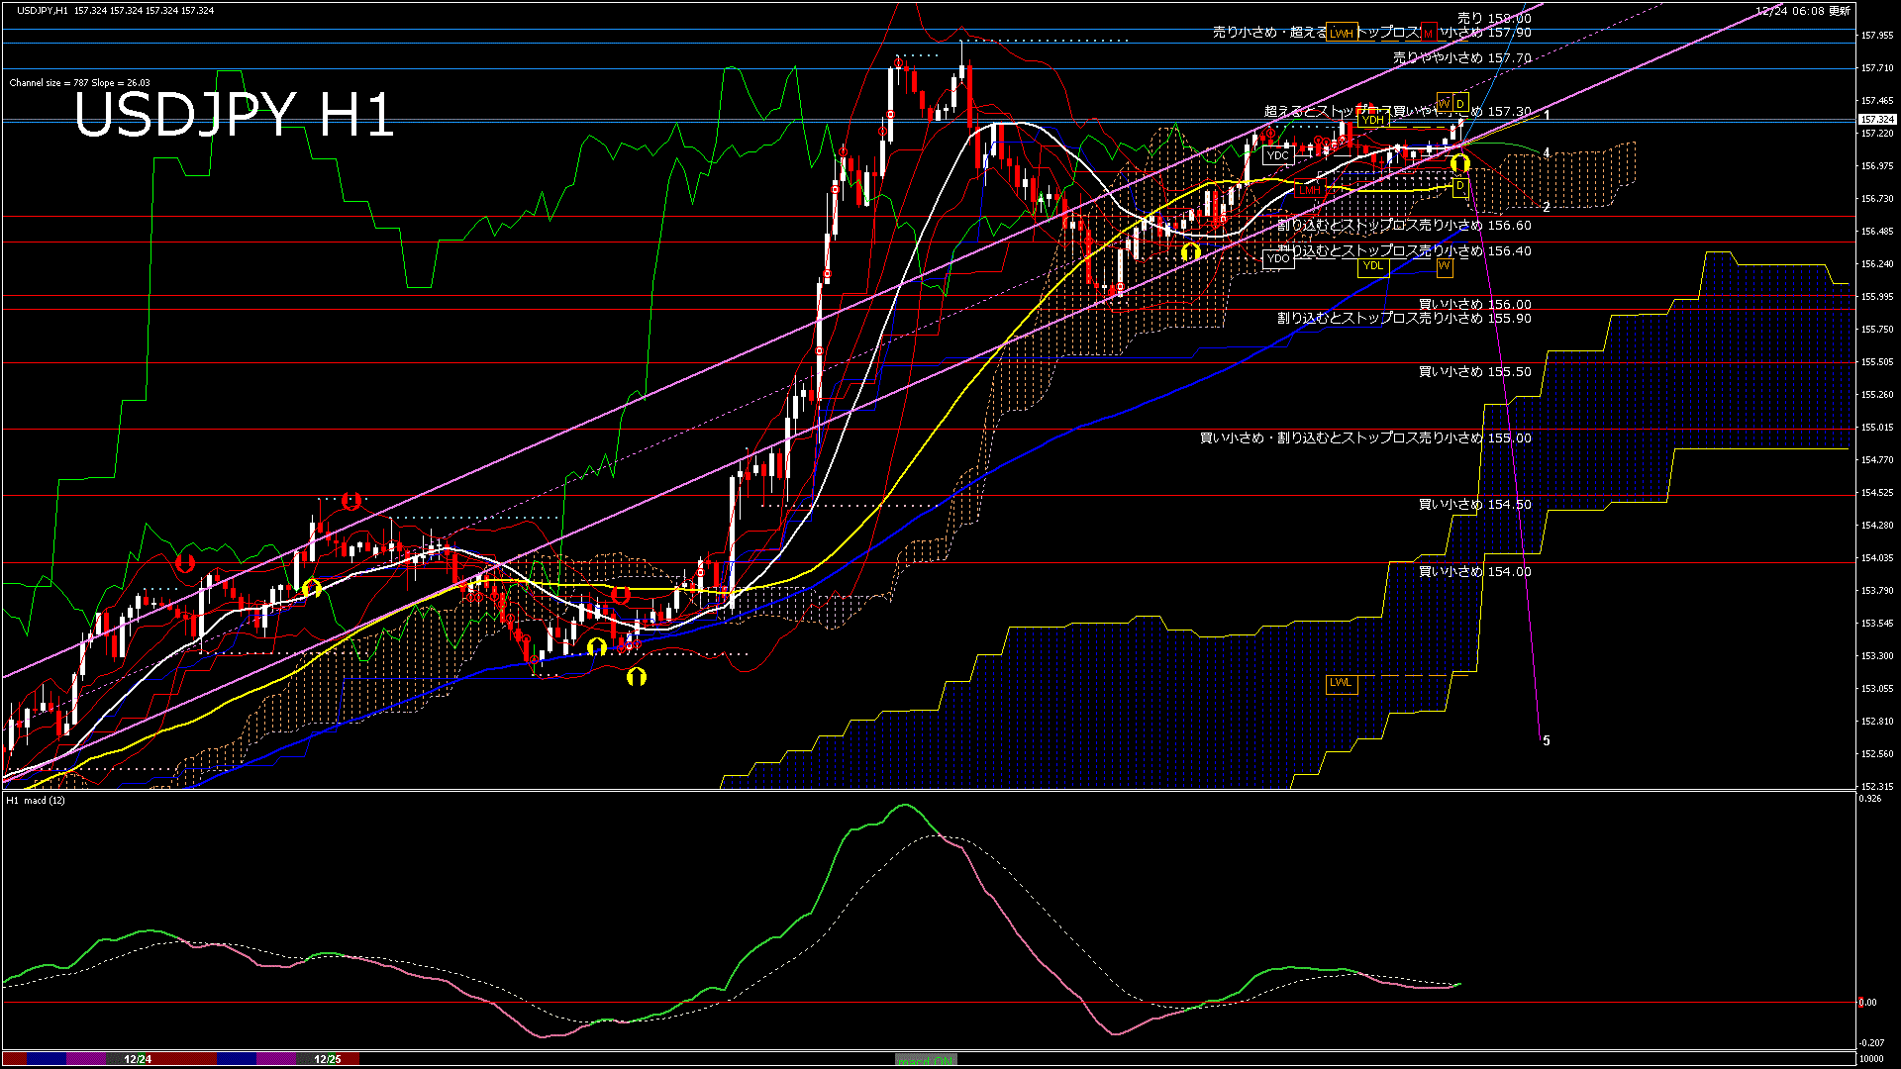The width and height of the screenshot is (1901, 1069).
Task: Select the yellow YDH label box
Action: [1372, 120]
